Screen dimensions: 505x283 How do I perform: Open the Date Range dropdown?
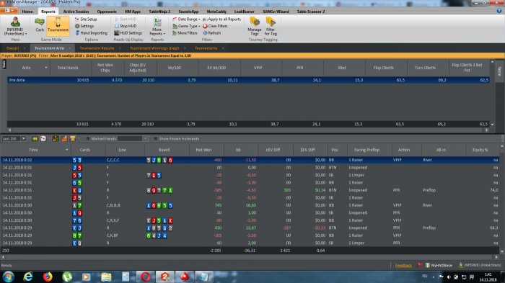186,19
